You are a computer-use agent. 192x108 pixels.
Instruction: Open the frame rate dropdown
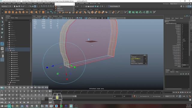pyautogui.click(x=170, y=96)
